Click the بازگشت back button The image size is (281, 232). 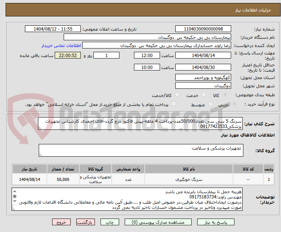pyautogui.click(x=86, y=222)
